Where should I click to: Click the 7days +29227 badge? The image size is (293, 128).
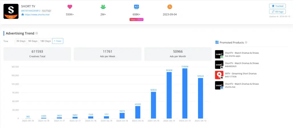pyautogui.click(x=136, y=19)
